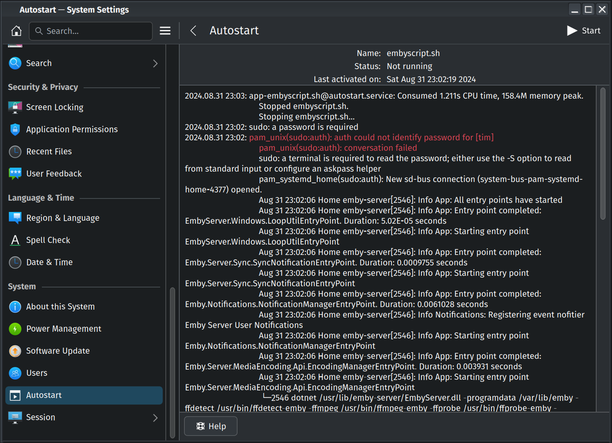This screenshot has height=443, width=612.
Task: Focus the Search settings input field
Action: (x=90, y=31)
